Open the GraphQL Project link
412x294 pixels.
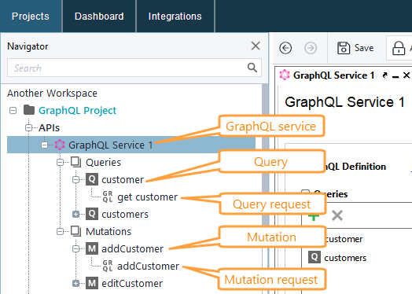click(x=78, y=111)
